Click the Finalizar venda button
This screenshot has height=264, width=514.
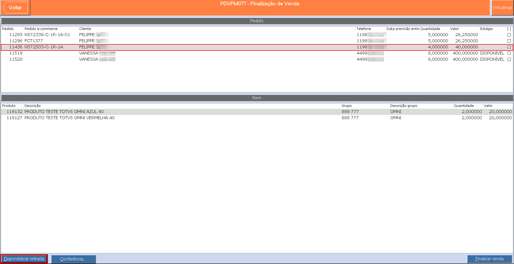tap(489, 259)
